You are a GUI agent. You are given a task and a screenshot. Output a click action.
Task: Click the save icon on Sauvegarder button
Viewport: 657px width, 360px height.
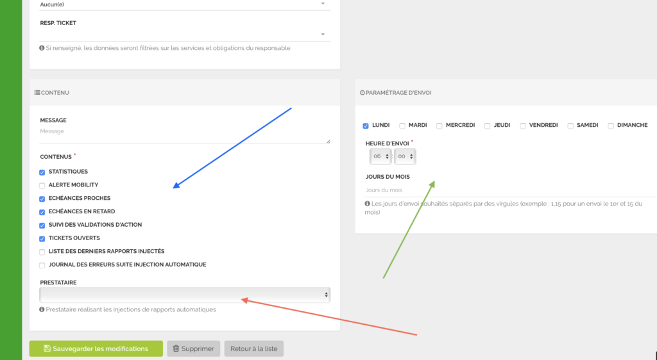[x=47, y=349]
